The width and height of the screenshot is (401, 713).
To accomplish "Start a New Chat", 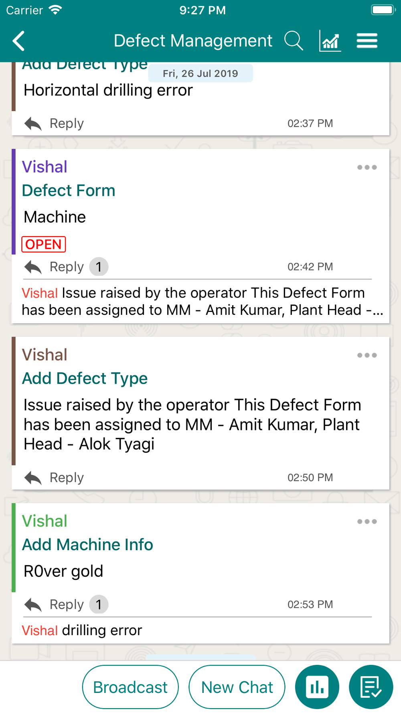I will pos(237,687).
